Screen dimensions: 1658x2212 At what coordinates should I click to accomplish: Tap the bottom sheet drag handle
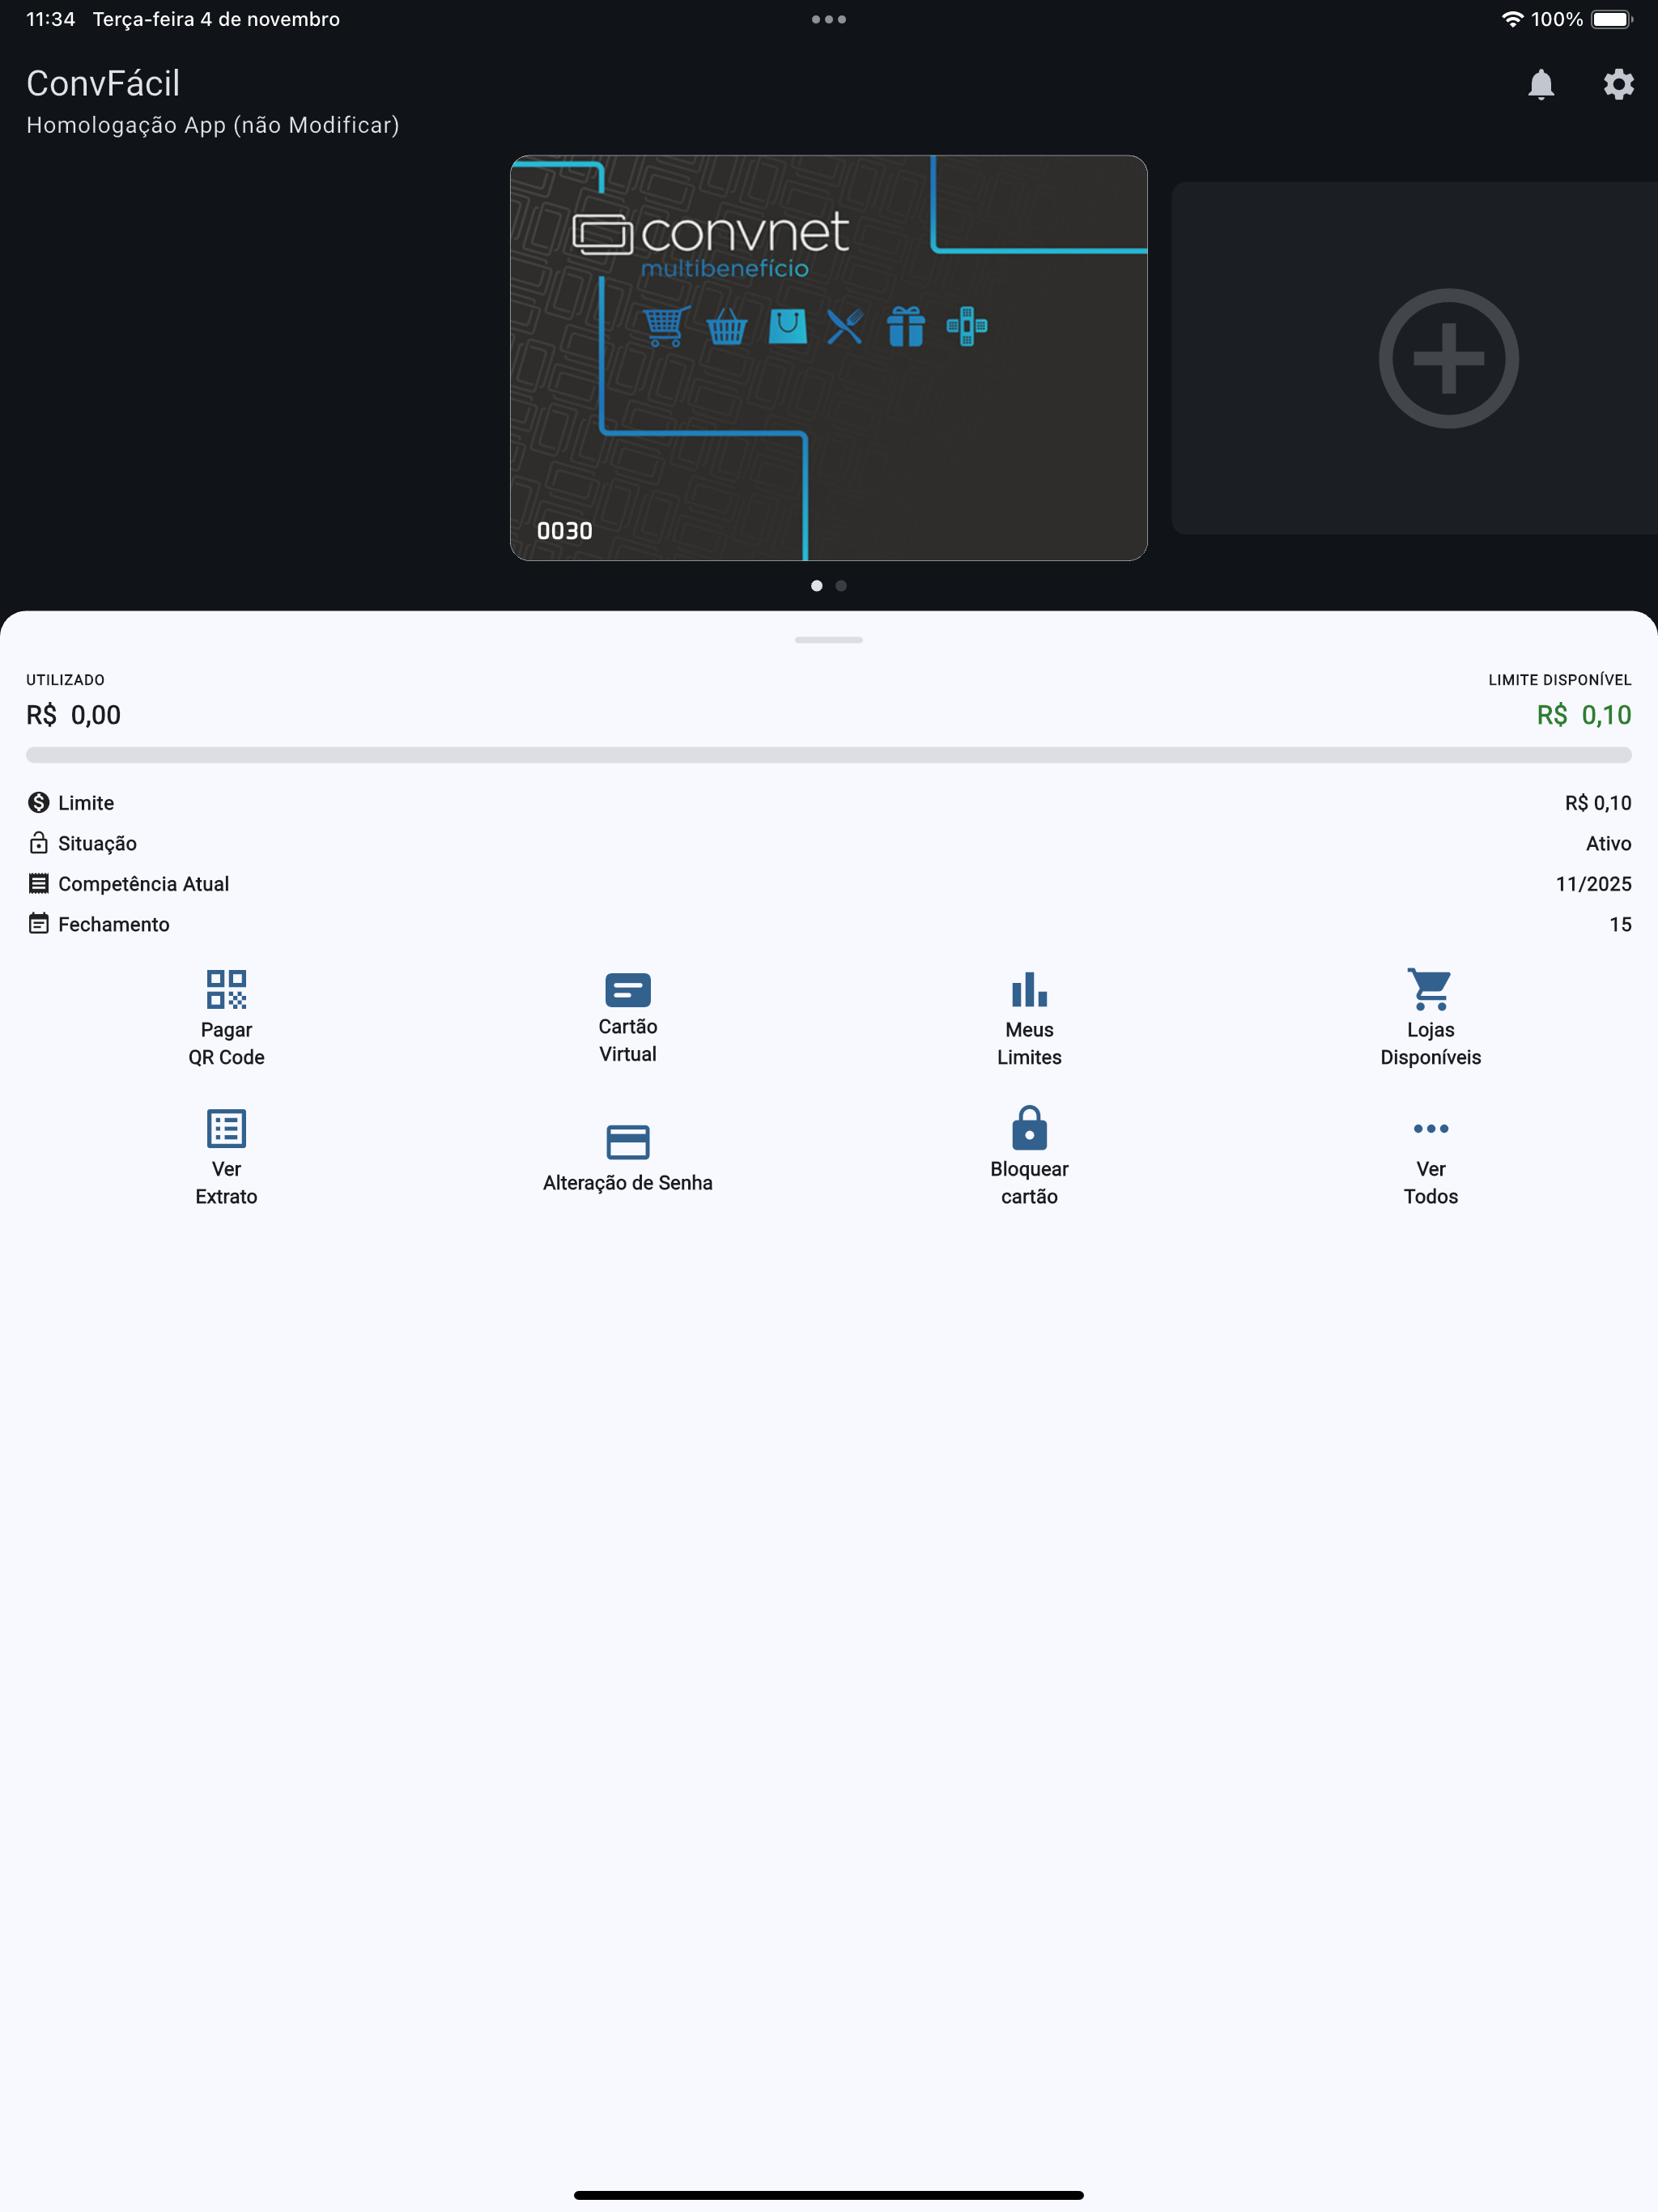point(829,640)
